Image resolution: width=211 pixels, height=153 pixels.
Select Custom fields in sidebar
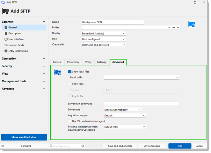click(x=16, y=45)
